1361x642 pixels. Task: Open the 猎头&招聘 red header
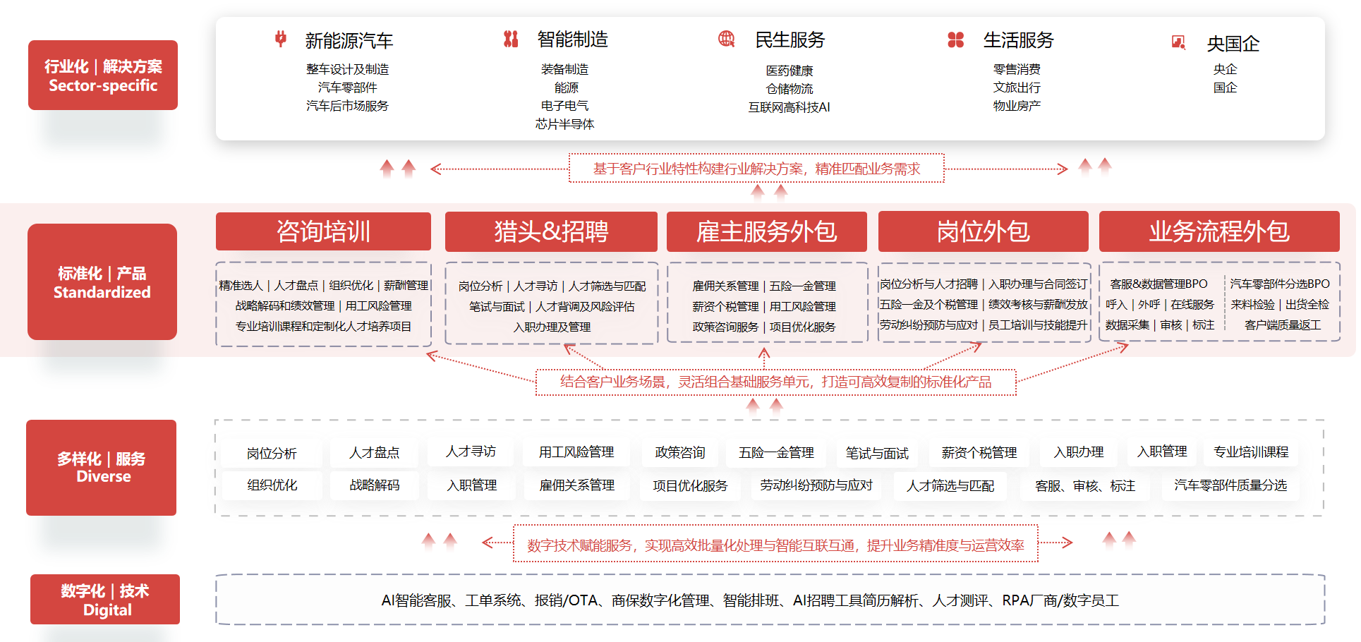(551, 231)
